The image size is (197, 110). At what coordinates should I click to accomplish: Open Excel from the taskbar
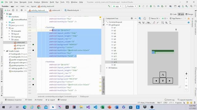tap(103, 107)
